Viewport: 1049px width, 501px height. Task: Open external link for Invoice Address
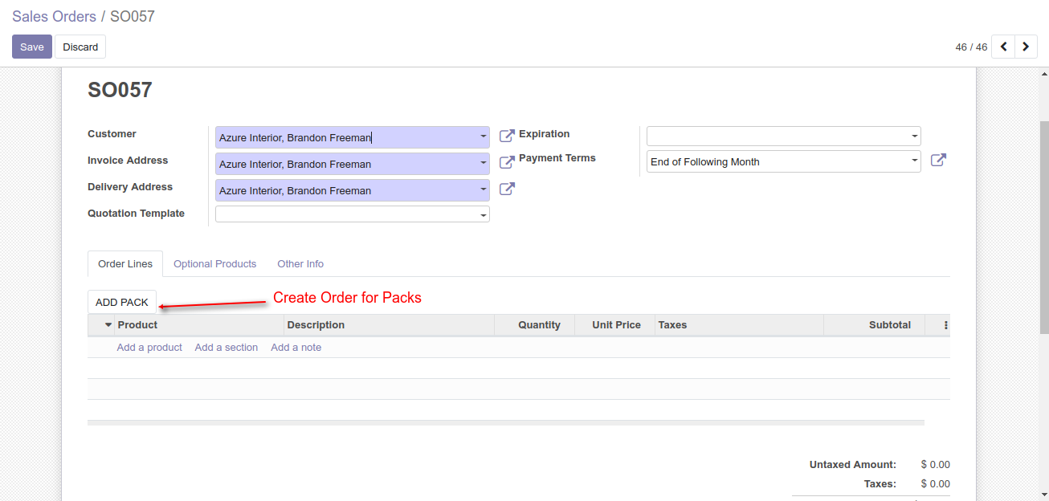(x=507, y=162)
